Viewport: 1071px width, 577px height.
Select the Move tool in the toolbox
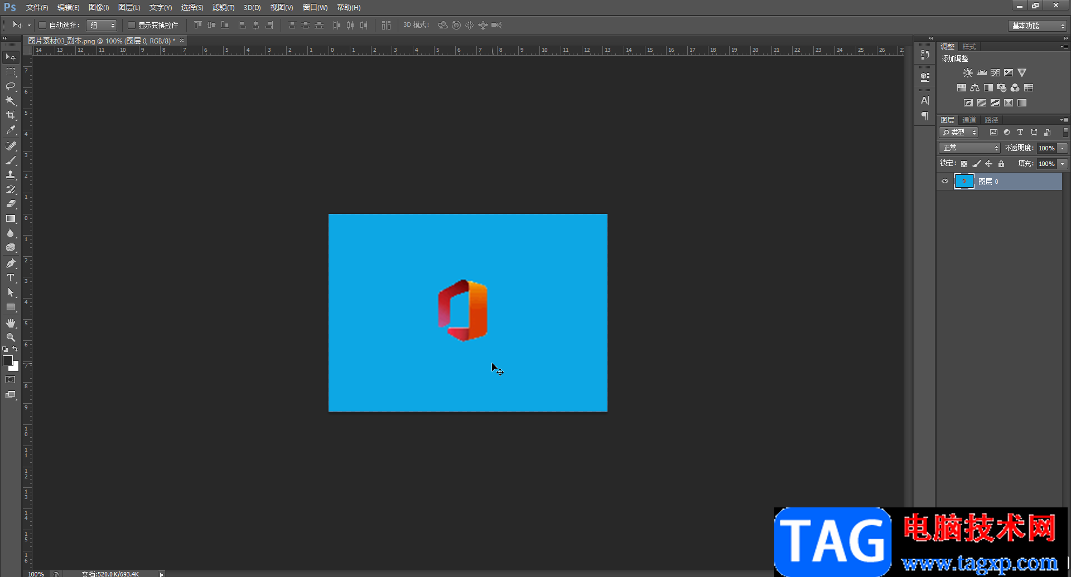click(x=11, y=57)
